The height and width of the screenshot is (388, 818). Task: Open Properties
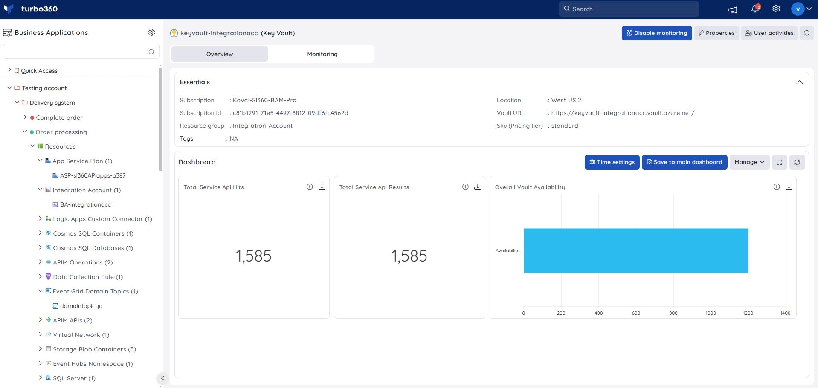[716, 33]
